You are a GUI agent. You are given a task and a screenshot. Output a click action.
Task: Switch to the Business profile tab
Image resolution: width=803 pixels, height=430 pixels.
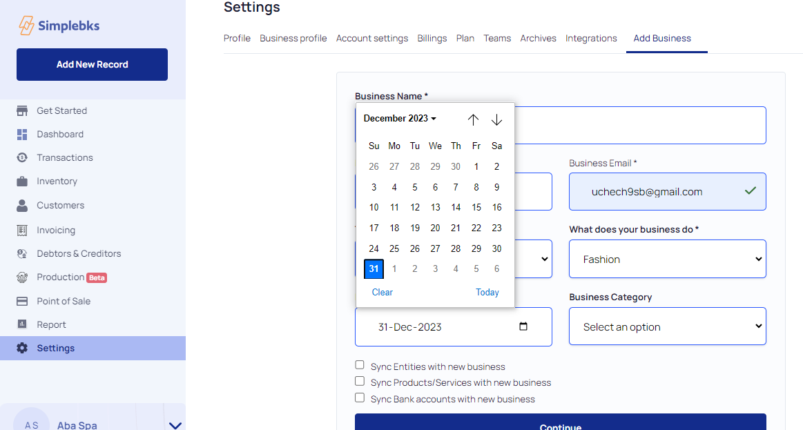coord(293,39)
